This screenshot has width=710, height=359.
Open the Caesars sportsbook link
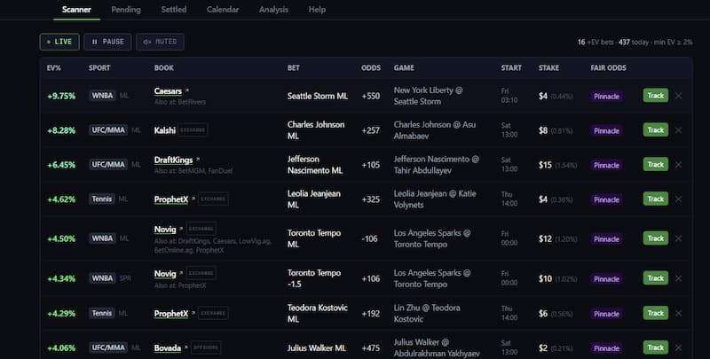click(168, 91)
